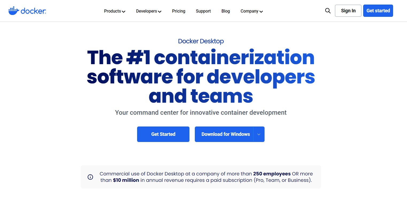Click the Docker whale logo
This screenshot has height=215, width=407.
coord(27,11)
